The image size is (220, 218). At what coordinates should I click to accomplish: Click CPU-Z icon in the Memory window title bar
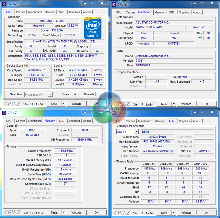click(4, 113)
